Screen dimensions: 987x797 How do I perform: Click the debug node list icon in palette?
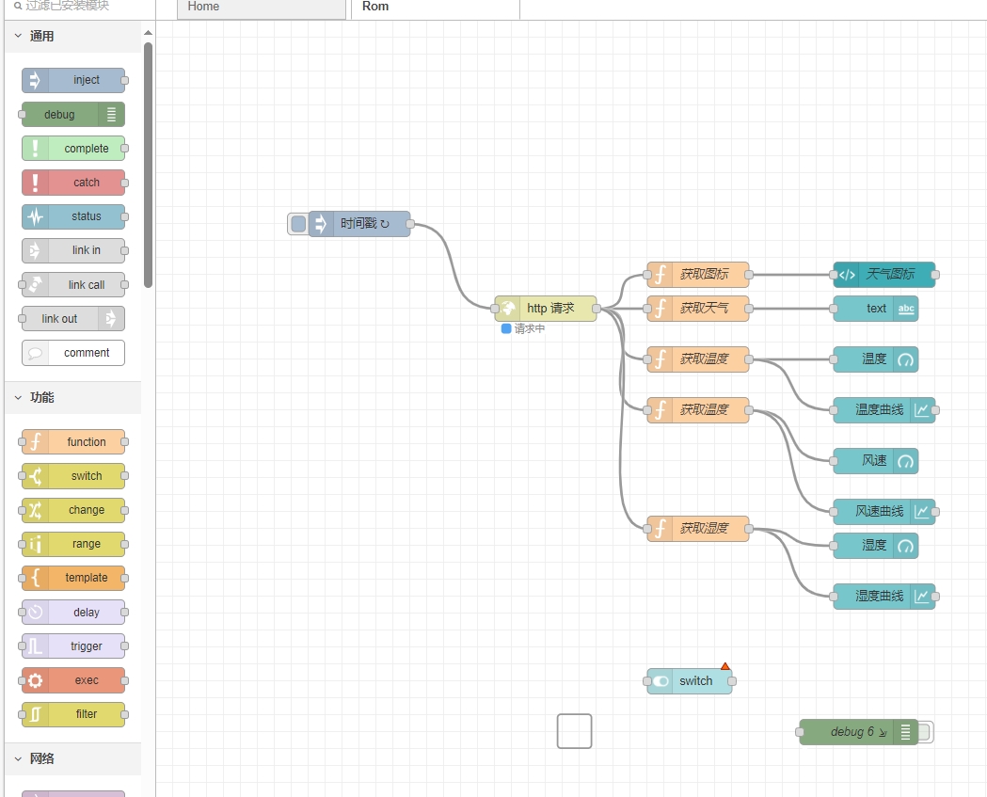click(112, 115)
